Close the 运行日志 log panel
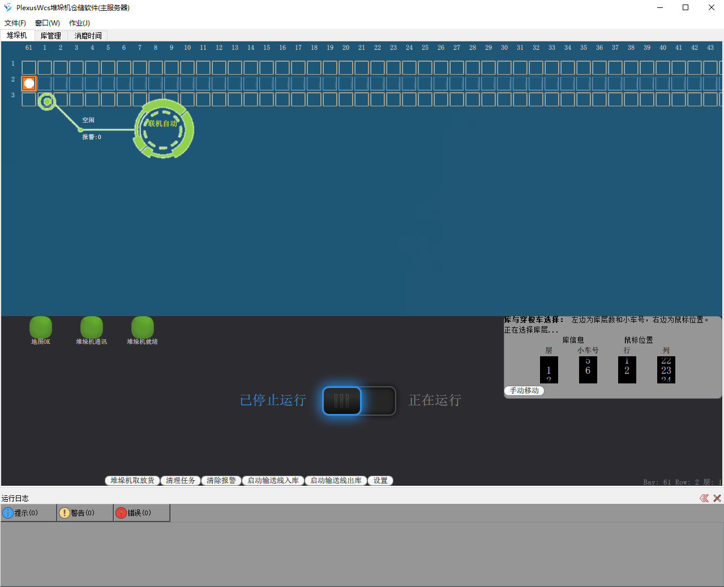724x587 pixels. pos(717,498)
